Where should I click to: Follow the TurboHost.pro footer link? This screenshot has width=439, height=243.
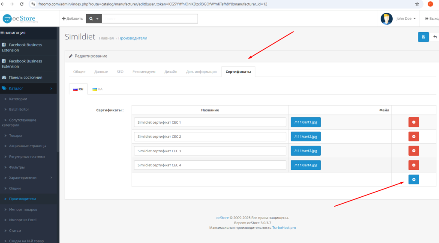[284, 228]
